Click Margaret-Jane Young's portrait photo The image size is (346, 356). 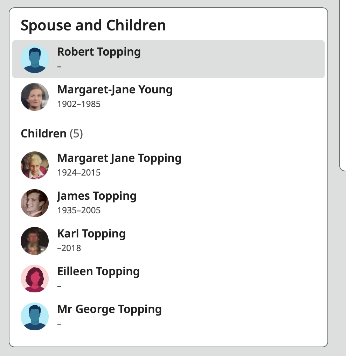pos(35,97)
